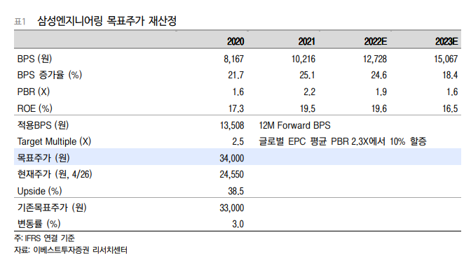Screen dimensions: 471x272
Task: Click Upside value 38.5
Action: coord(235,192)
